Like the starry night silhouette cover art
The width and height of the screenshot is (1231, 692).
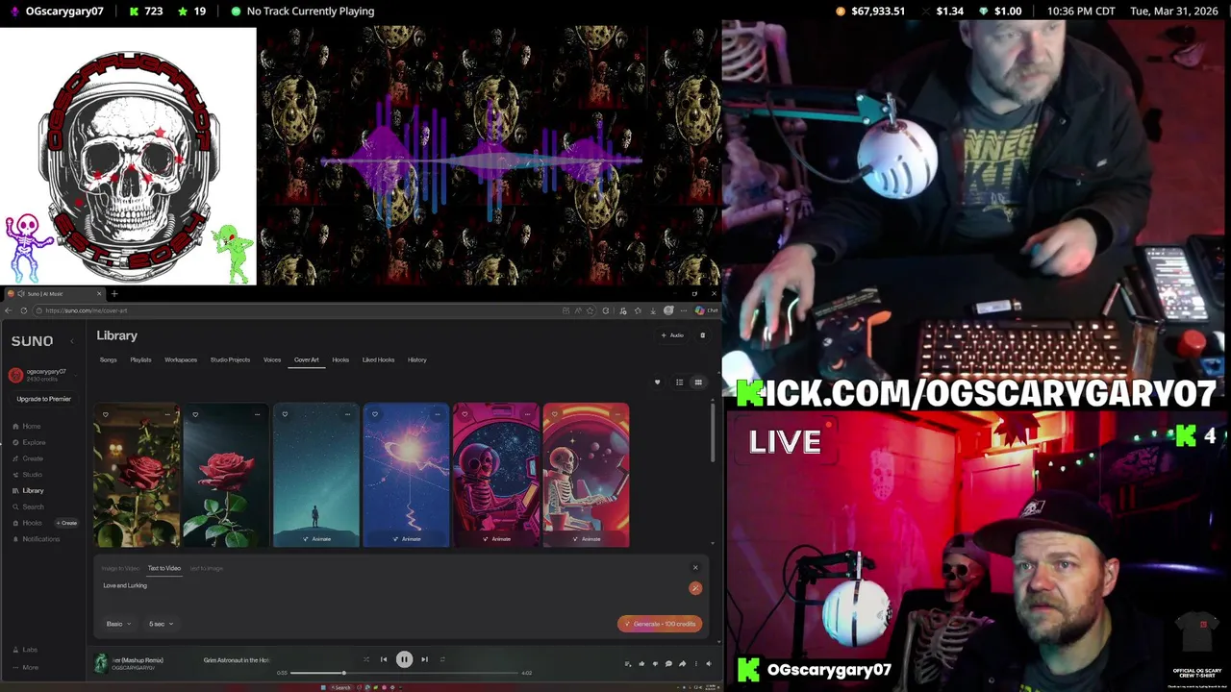285,415
